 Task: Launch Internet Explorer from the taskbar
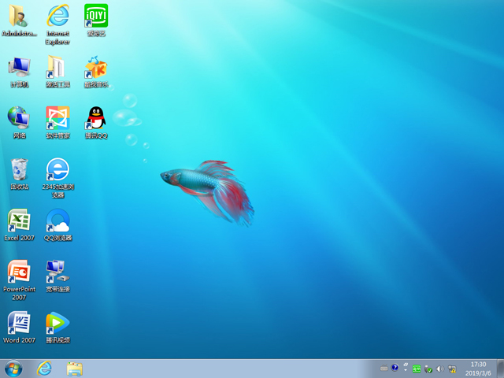pos(44,369)
